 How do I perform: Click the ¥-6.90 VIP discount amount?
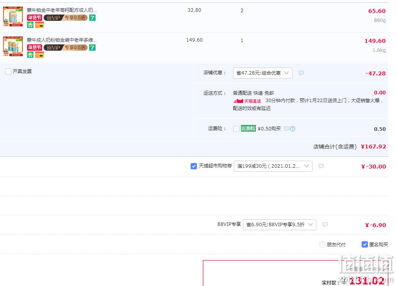(375, 225)
